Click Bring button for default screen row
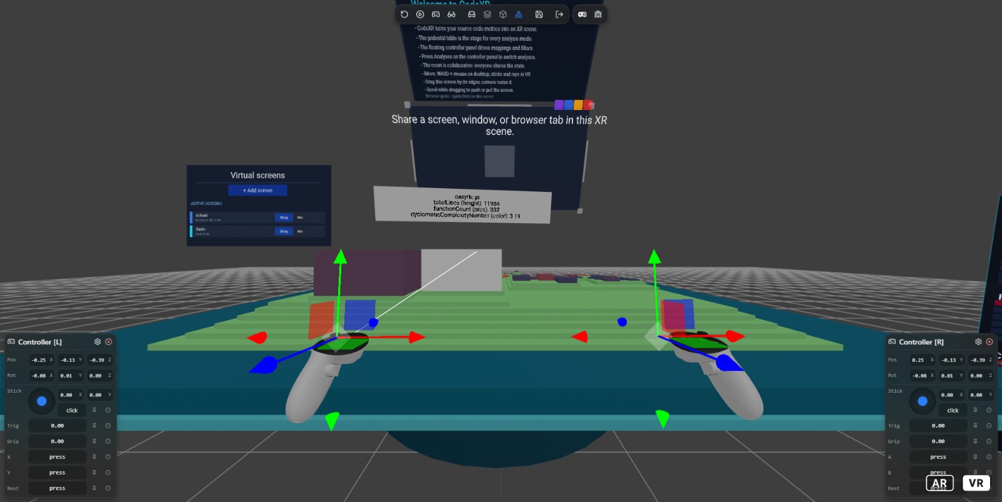The width and height of the screenshot is (1002, 502). tap(284, 218)
